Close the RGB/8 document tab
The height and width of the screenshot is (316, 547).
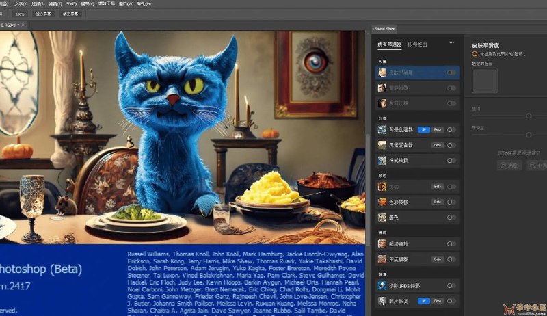click(23, 25)
